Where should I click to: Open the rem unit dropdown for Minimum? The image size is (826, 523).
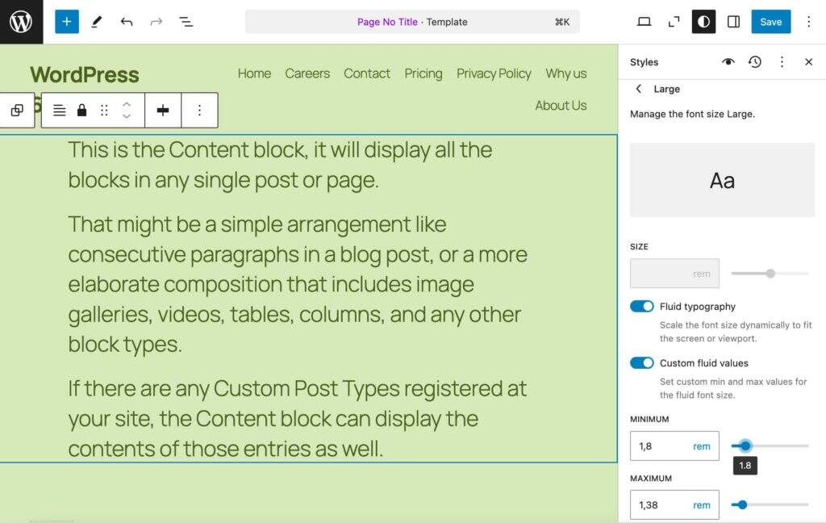point(701,446)
